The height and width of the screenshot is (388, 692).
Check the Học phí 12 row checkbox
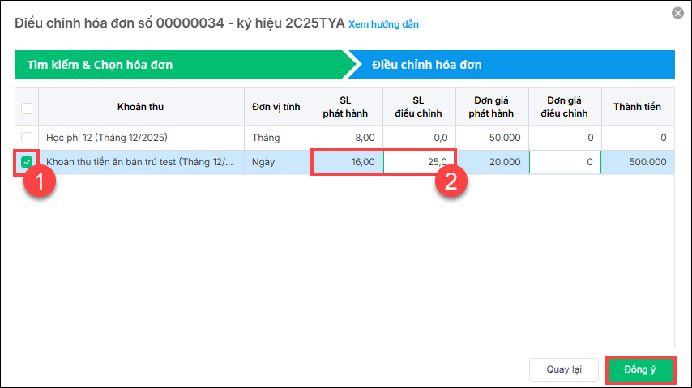pos(27,138)
